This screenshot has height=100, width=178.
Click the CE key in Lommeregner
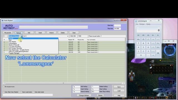143,39
